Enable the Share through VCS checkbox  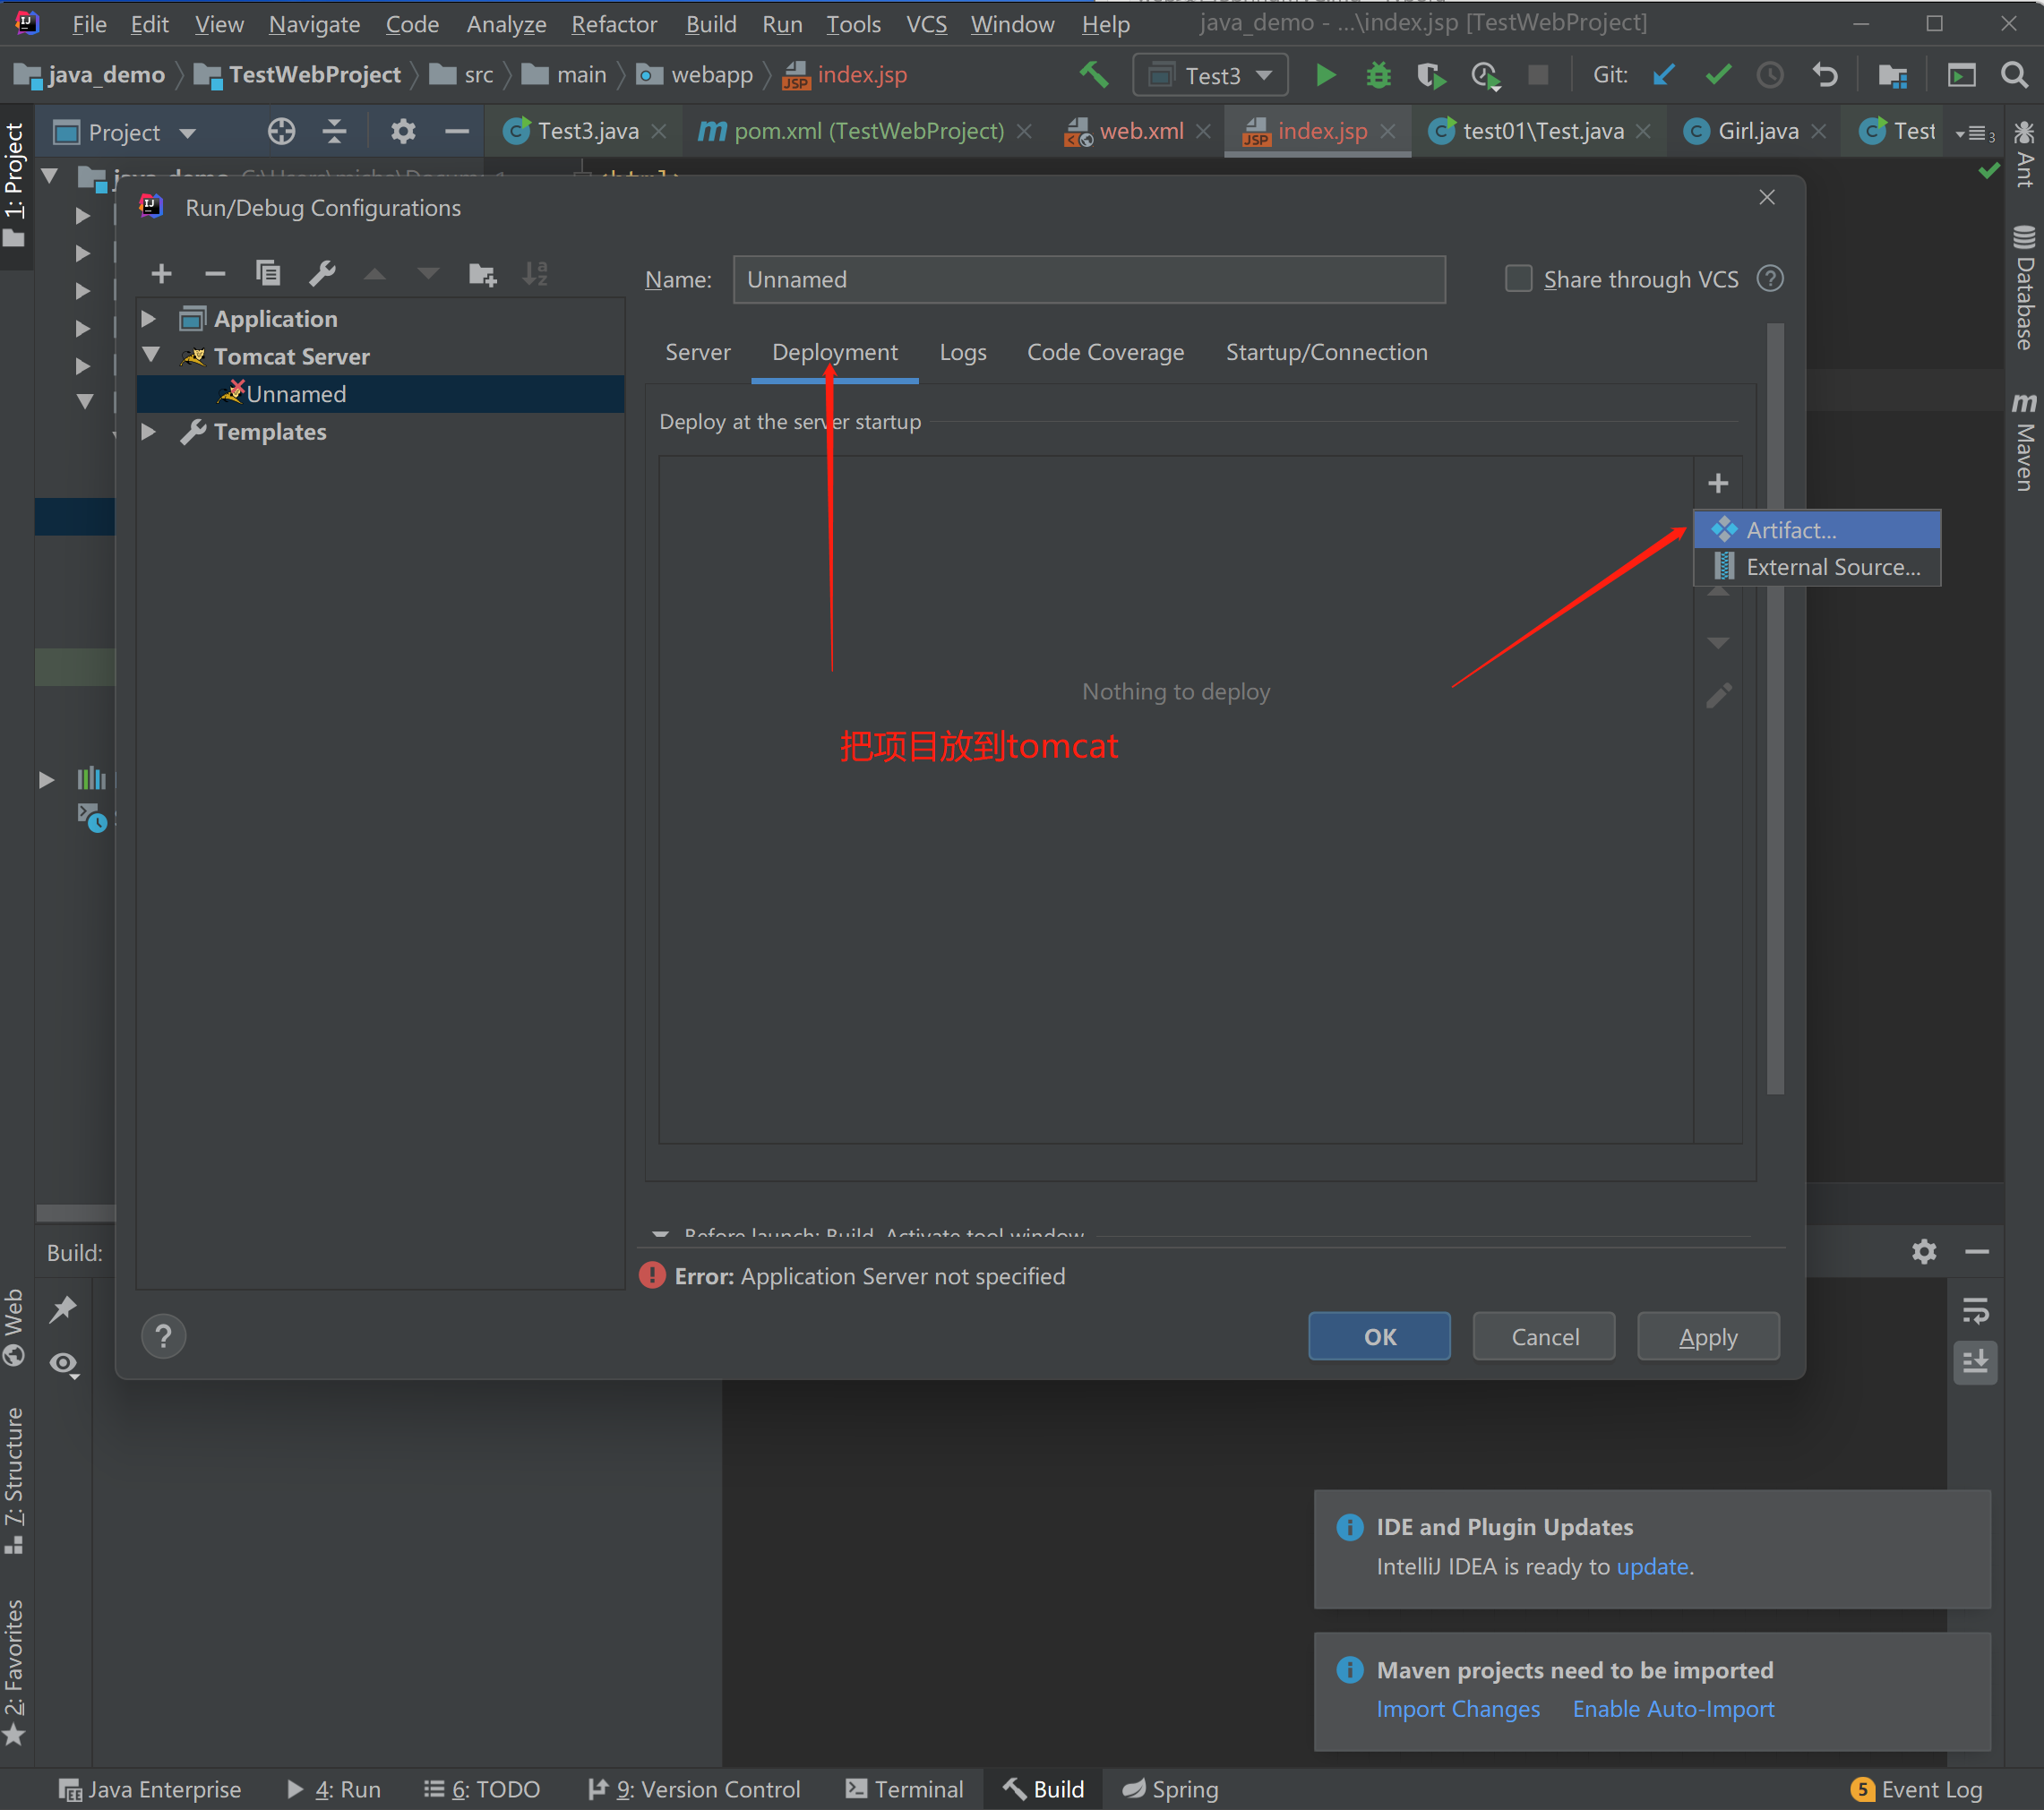pos(1518,279)
